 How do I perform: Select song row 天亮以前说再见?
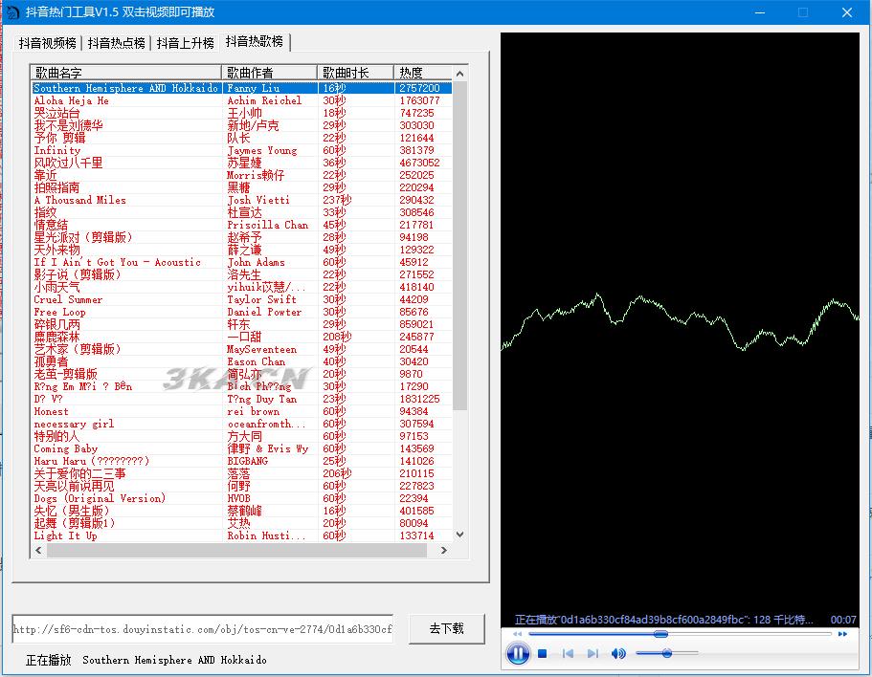(x=241, y=486)
